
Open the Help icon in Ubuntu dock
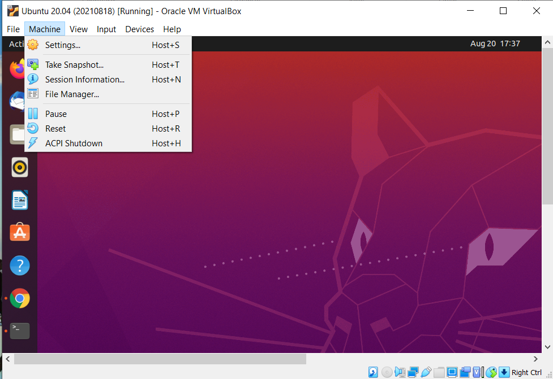20,265
